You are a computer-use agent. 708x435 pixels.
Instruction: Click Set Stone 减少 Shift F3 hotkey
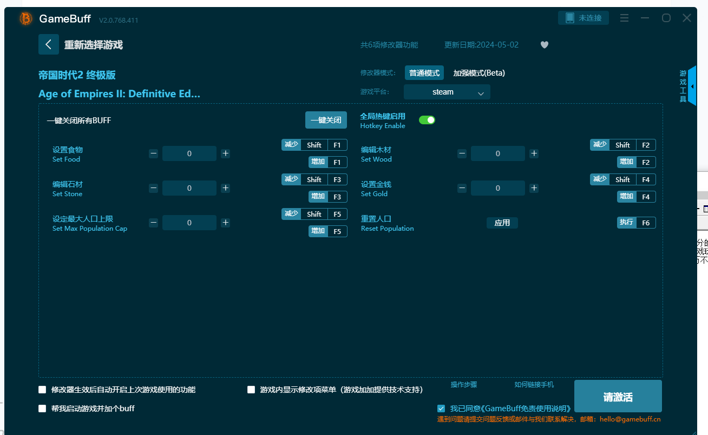coord(314,179)
